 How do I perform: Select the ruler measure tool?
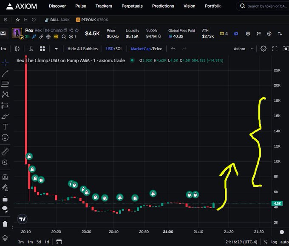[5, 152]
